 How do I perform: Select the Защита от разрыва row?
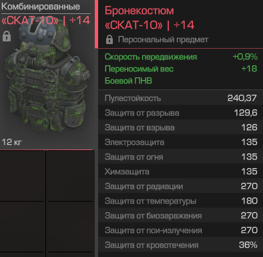pyautogui.click(x=181, y=113)
